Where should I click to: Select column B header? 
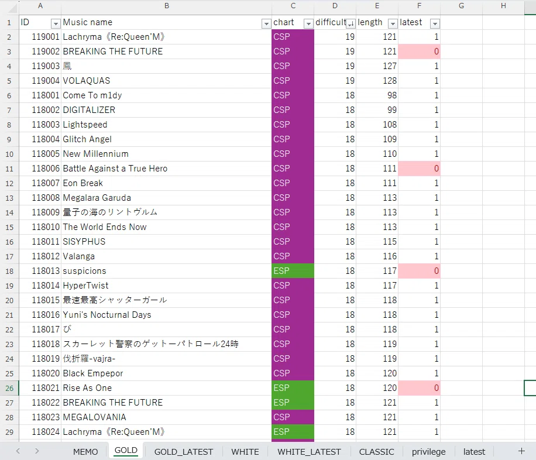tap(166, 6)
